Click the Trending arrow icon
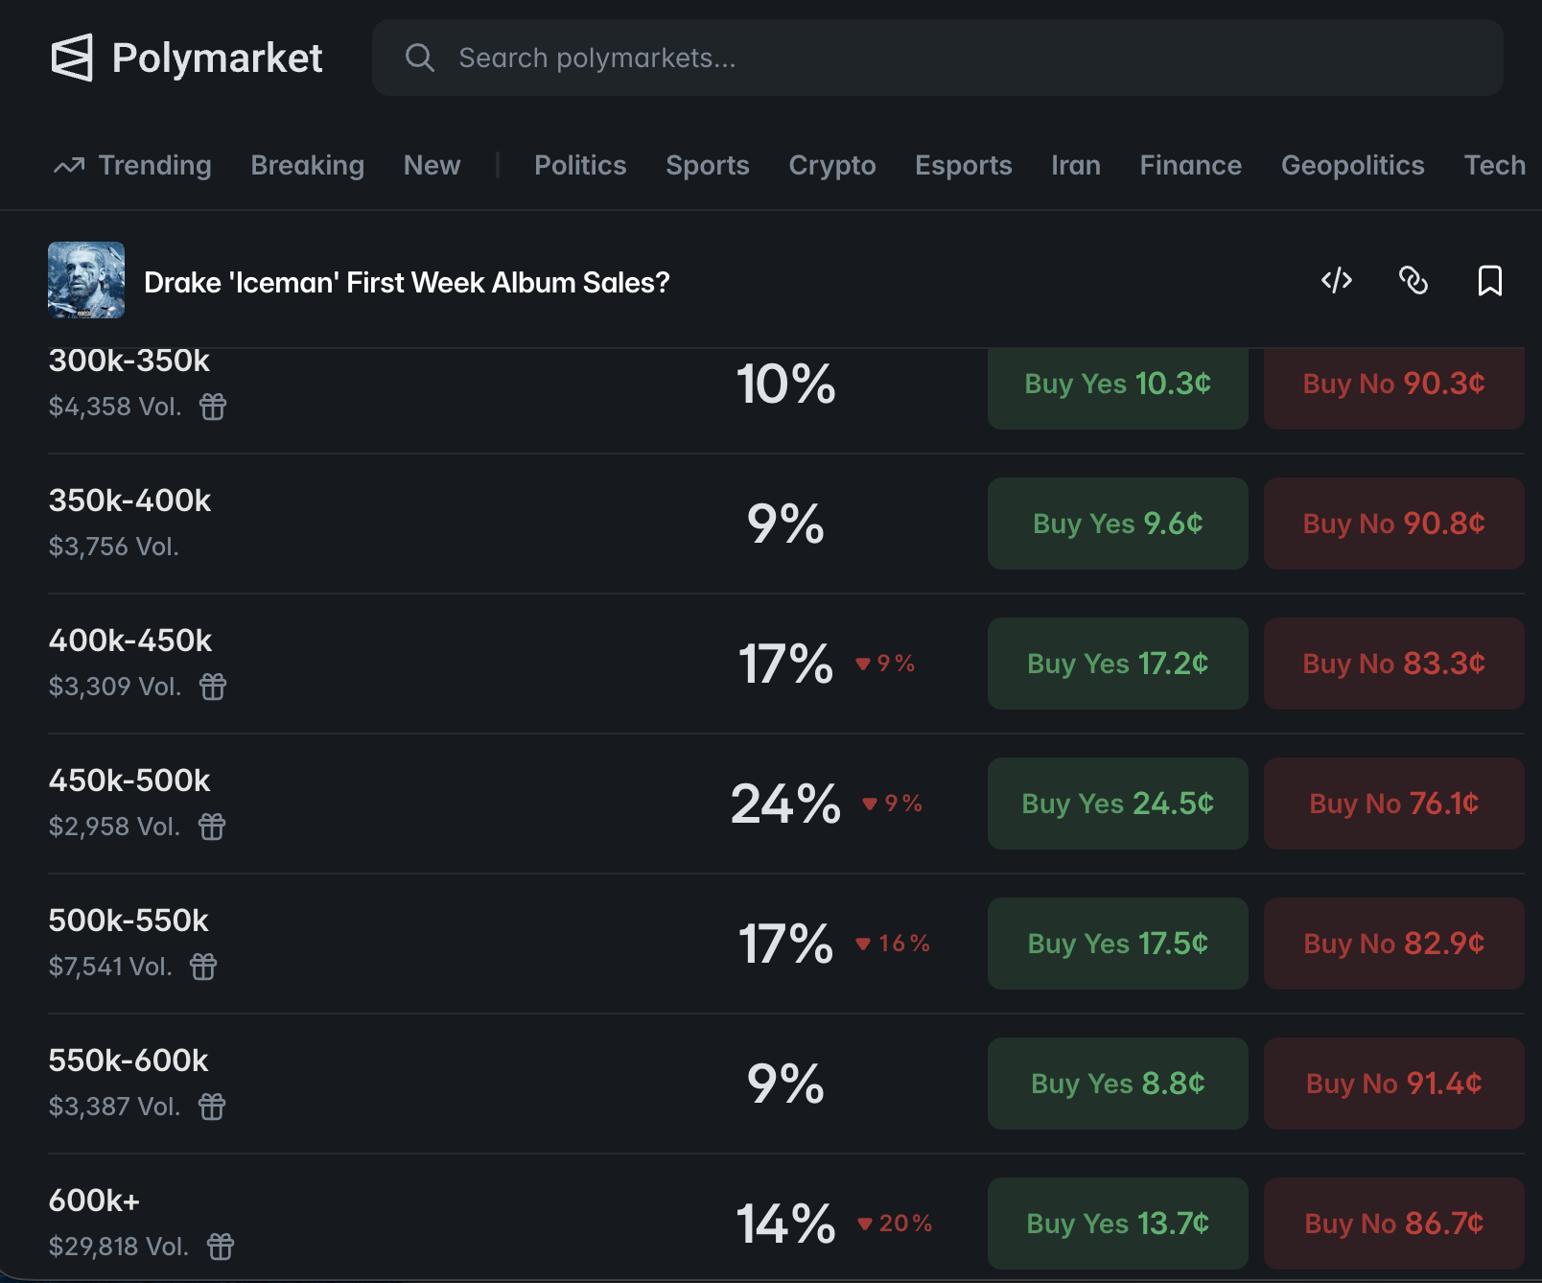 [69, 166]
